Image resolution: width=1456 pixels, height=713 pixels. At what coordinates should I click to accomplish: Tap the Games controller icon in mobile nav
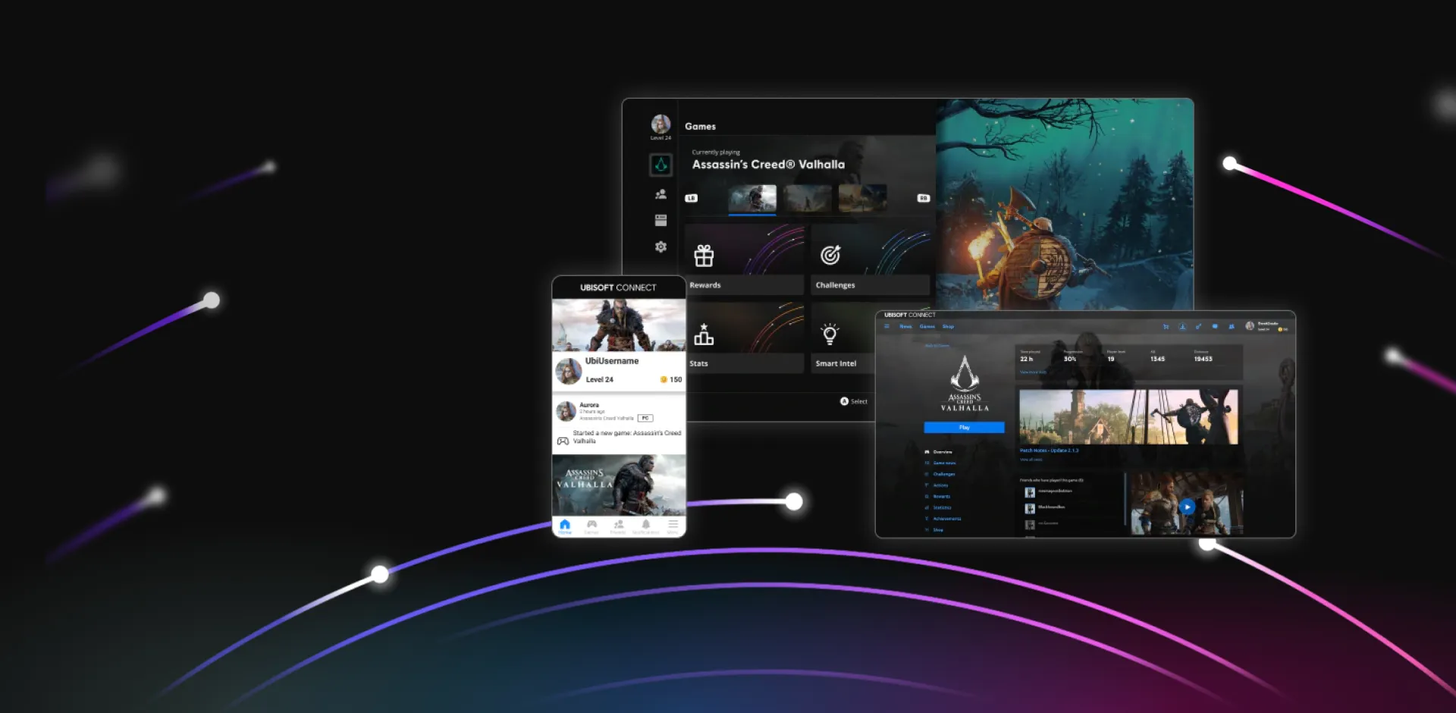(591, 524)
